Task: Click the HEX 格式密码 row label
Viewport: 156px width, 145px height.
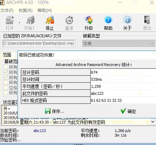Action: click(56, 100)
